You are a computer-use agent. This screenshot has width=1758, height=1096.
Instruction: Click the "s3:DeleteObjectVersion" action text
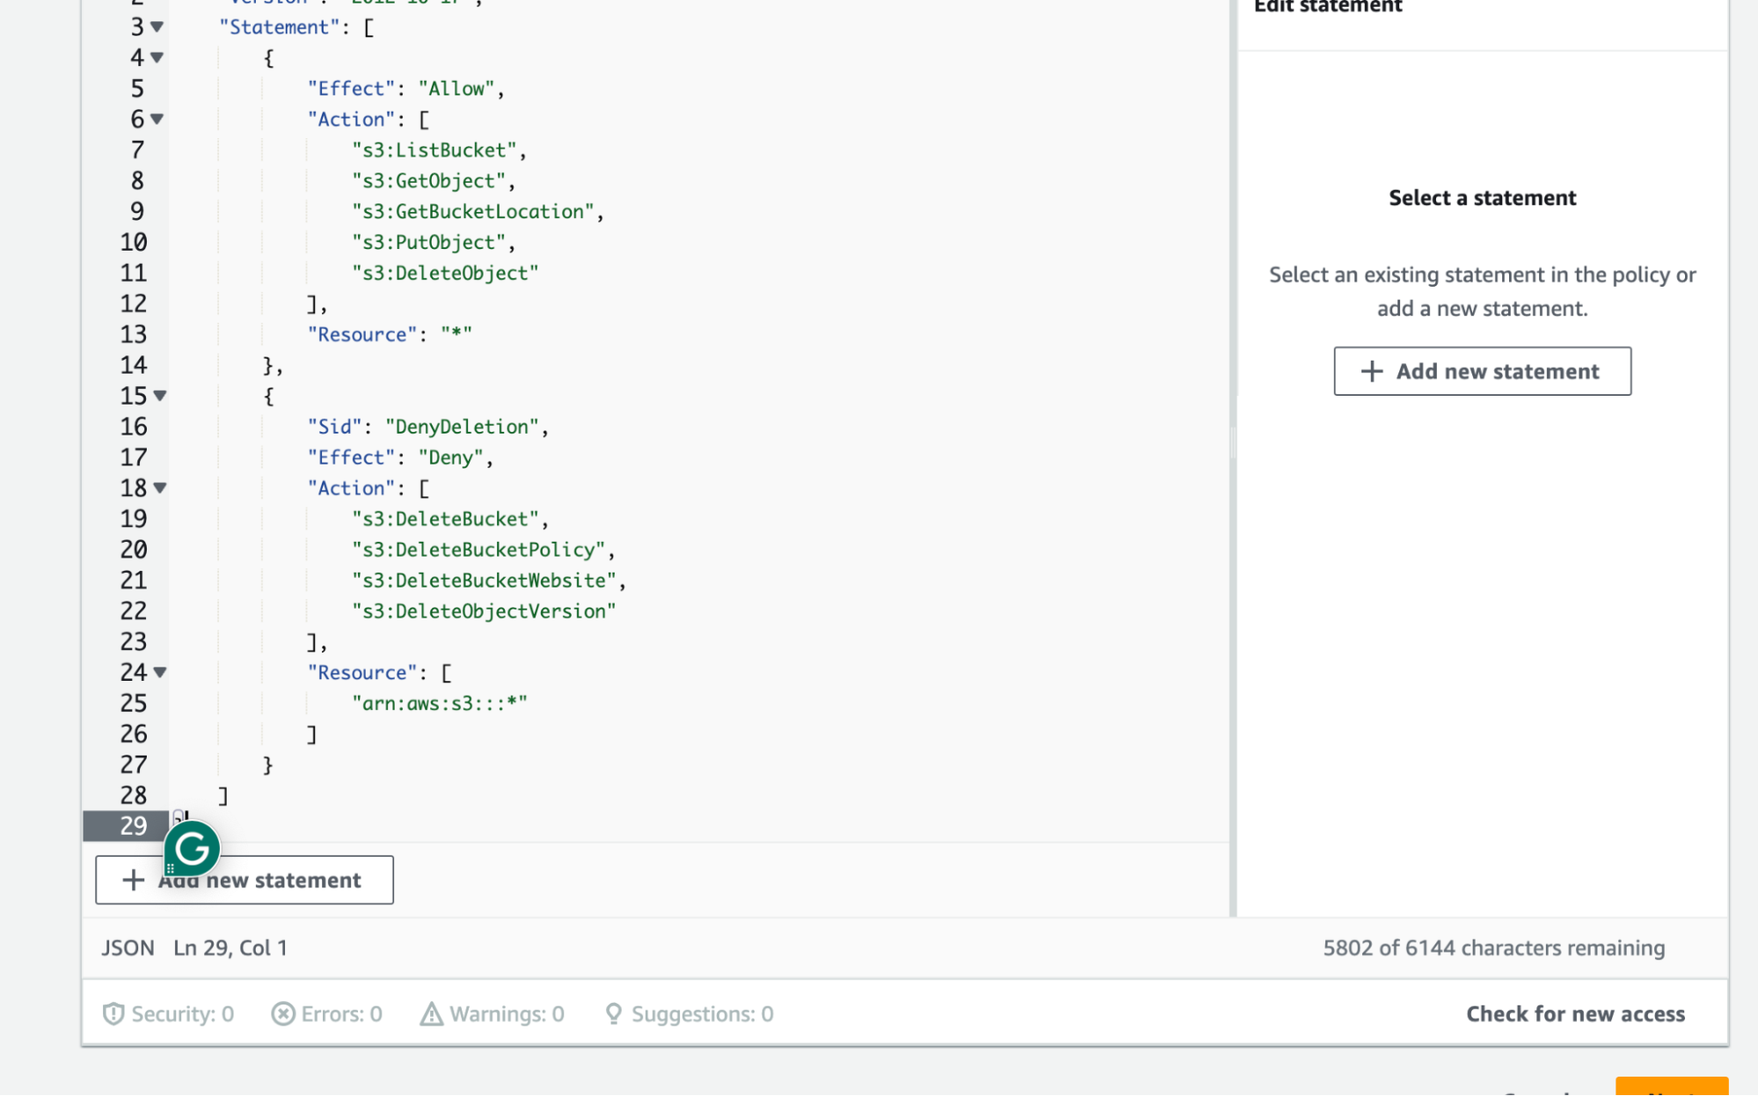pyautogui.click(x=484, y=611)
